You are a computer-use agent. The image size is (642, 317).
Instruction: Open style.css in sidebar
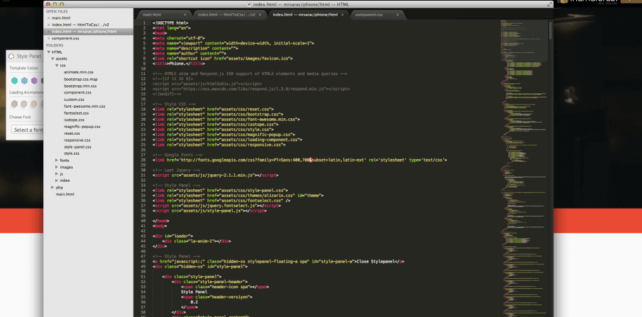click(71, 153)
